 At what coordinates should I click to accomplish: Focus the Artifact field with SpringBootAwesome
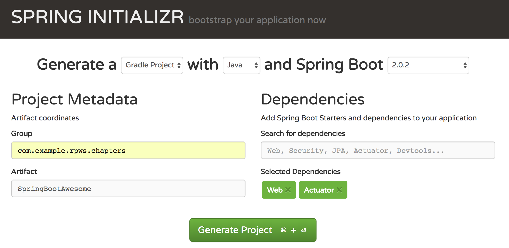tap(128, 189)
